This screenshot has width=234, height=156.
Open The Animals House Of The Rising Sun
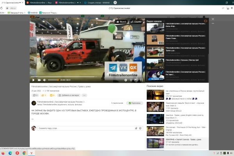coord(155,131)
